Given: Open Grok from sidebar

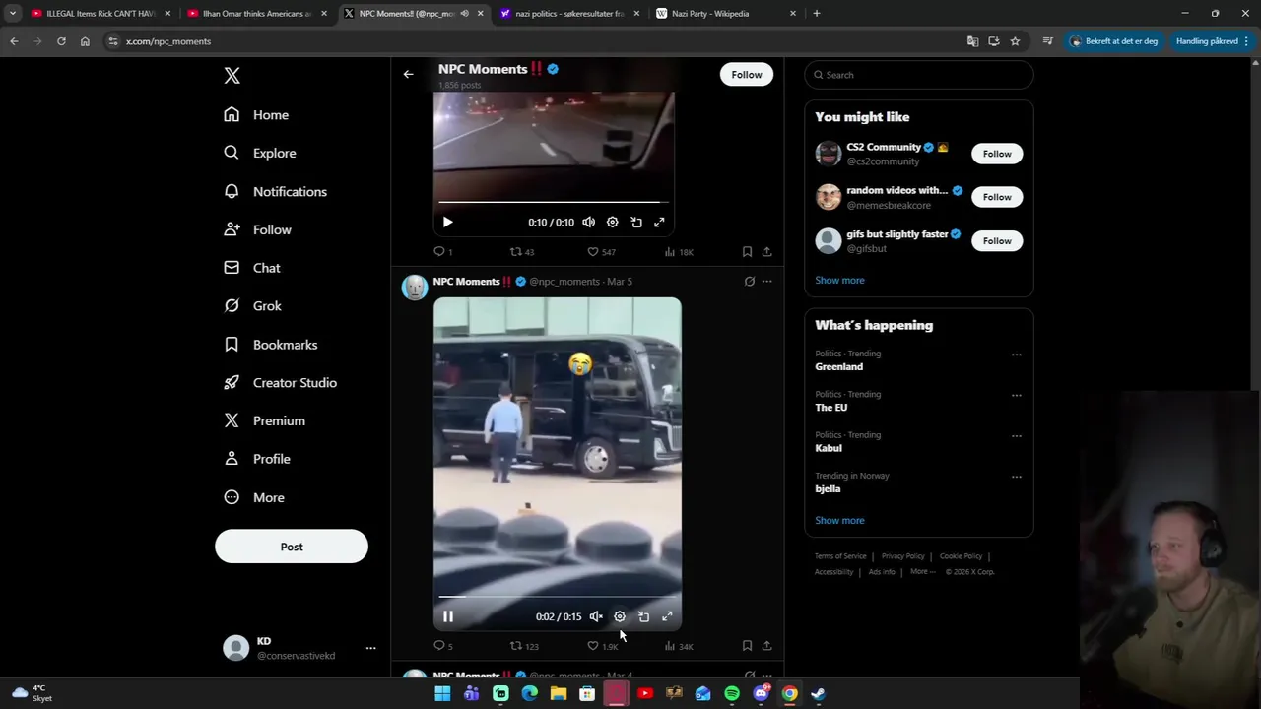Looking at the screenshot, I should [252, 306].
